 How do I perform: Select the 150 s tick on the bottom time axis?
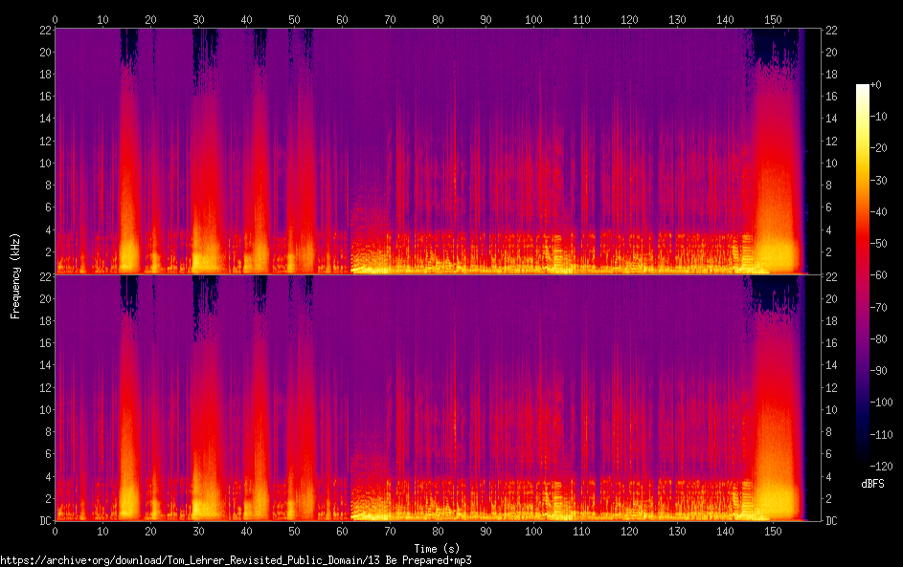click(x=773, y=532)
